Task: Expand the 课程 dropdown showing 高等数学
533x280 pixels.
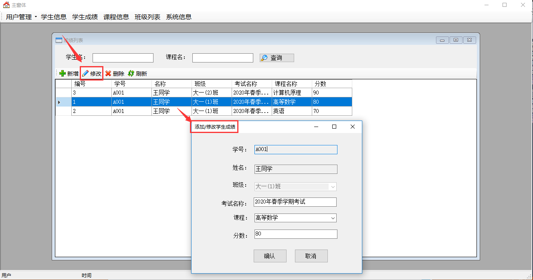Action: [x=333, y=218]
